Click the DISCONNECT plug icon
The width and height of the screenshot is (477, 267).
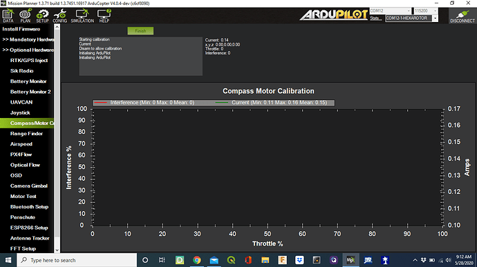[462, 16]
